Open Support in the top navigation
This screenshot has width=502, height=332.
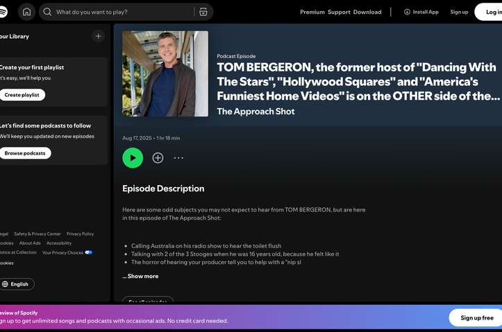[x=339, y=12]
